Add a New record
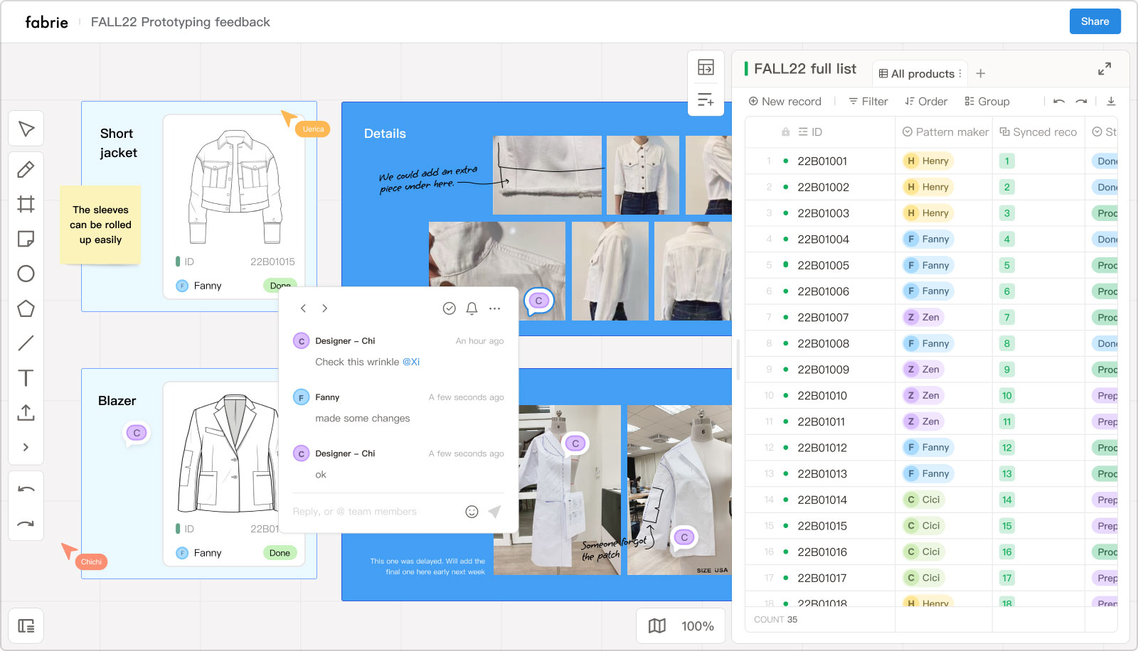Screen dimensions: 1138x651 point(785,102)
